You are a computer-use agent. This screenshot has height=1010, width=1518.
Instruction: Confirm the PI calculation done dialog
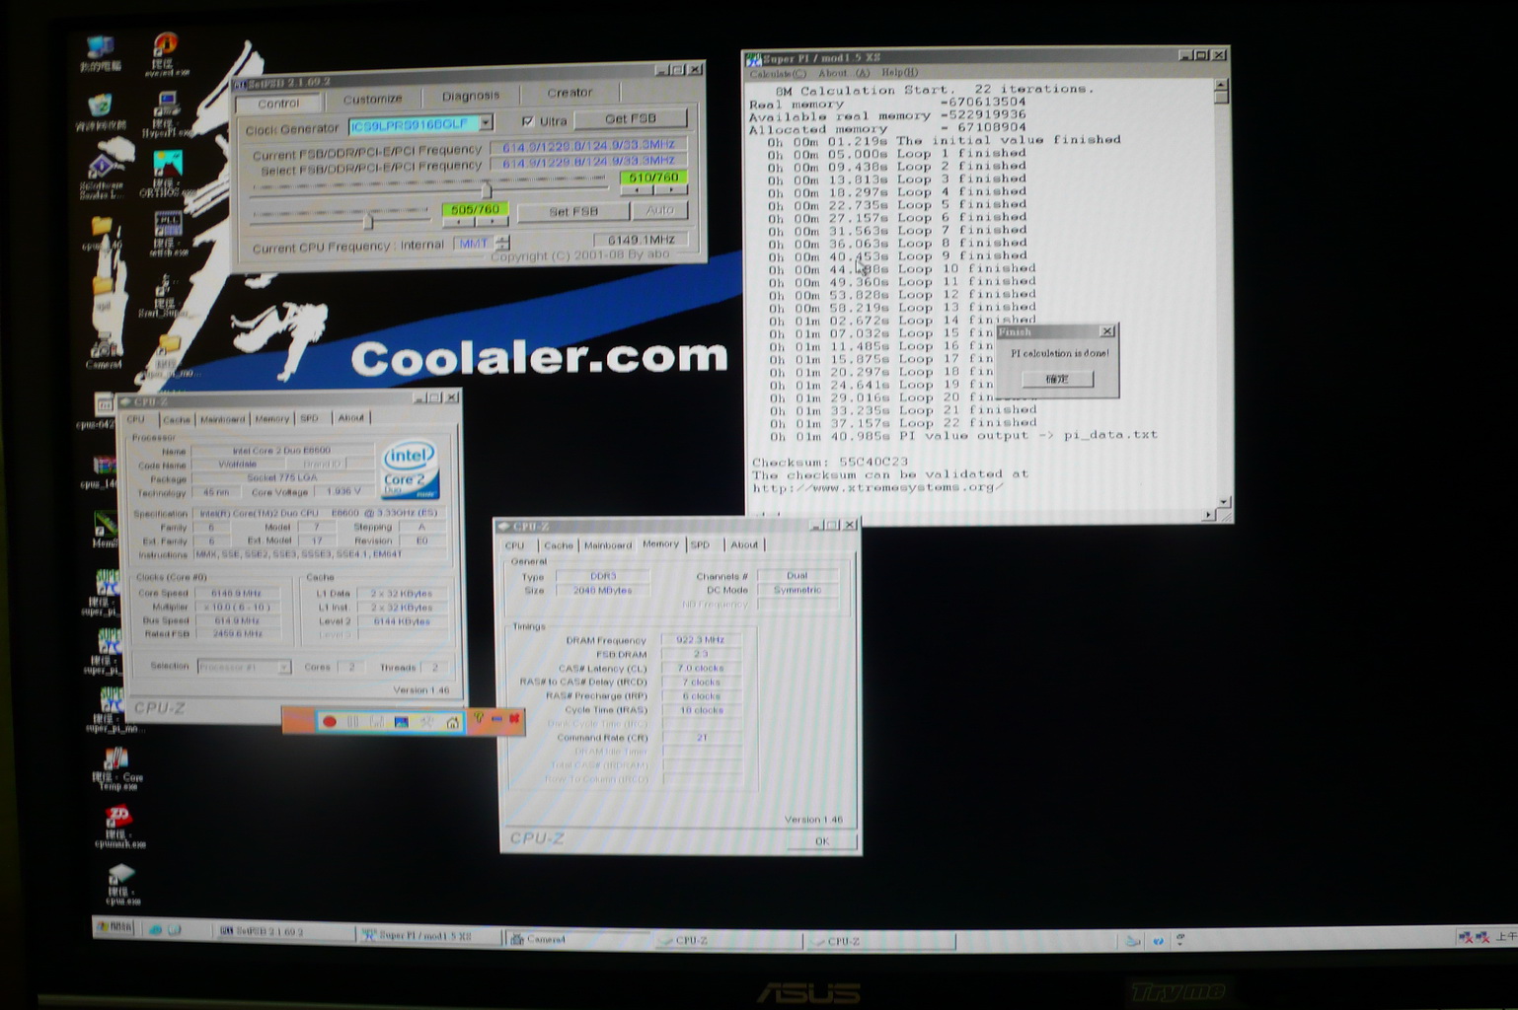(1057, 379)
